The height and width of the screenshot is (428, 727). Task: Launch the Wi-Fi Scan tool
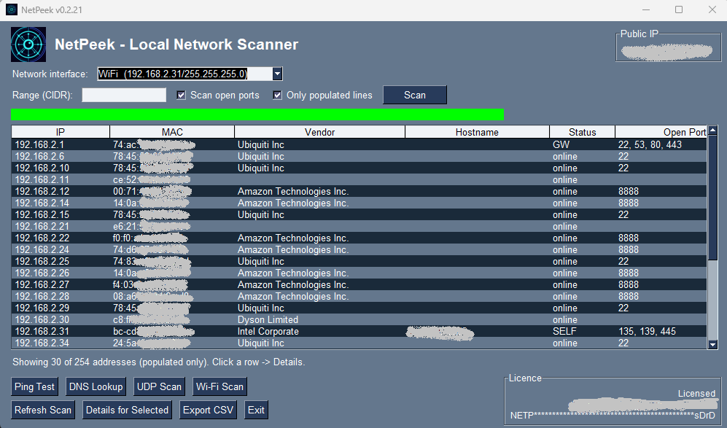pos(219,386)
